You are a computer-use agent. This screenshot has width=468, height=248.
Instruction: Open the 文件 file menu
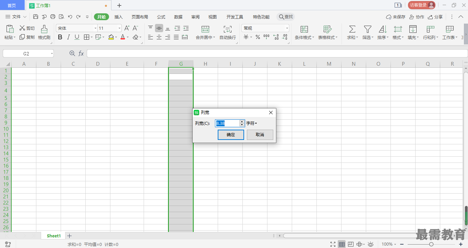16,17
